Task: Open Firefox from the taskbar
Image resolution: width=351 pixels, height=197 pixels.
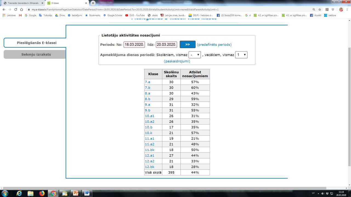Action: tap(42, 193)
